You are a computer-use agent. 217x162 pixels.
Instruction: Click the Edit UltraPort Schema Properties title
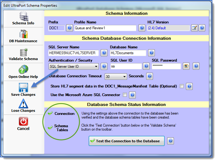[x=30, y=6]
